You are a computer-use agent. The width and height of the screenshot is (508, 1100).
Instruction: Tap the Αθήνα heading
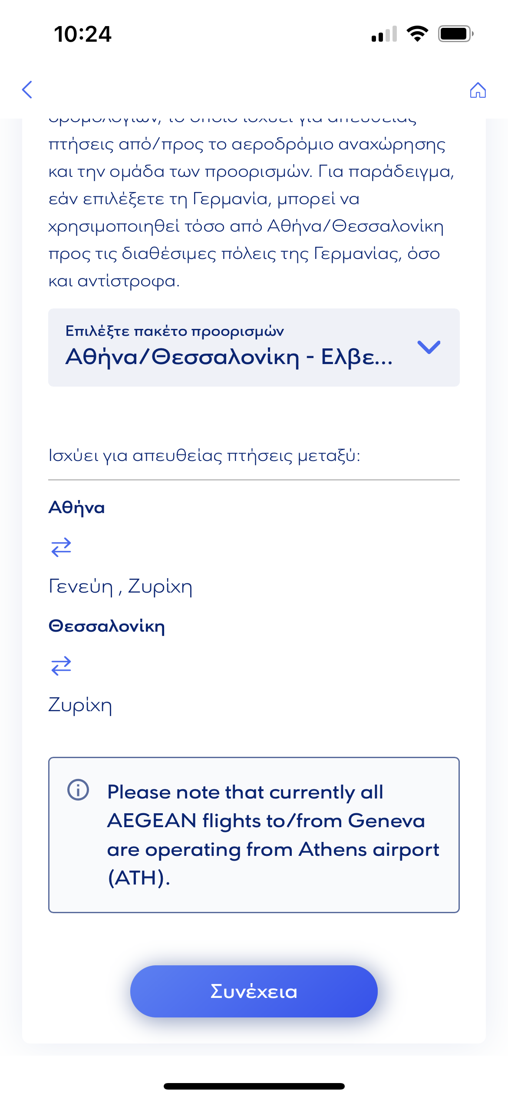[76, 507]
